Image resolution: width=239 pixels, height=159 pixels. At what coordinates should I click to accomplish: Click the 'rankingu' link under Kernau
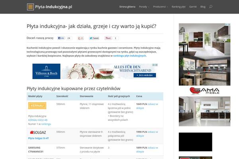point(46,124)
